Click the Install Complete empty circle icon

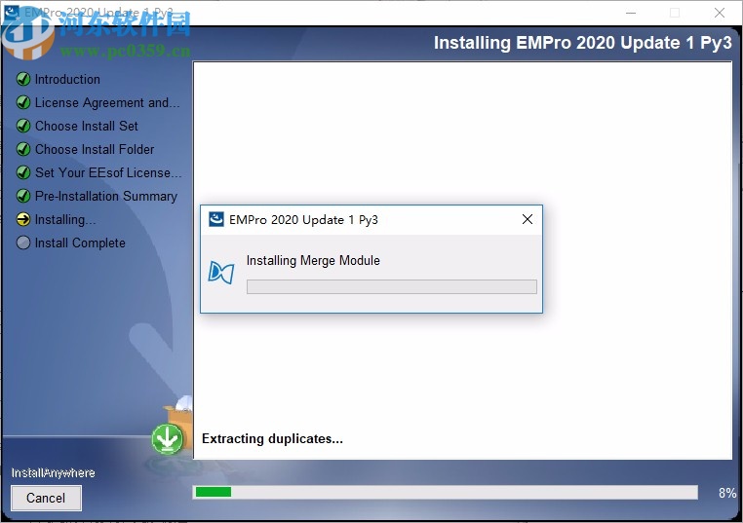click(23, 243)
